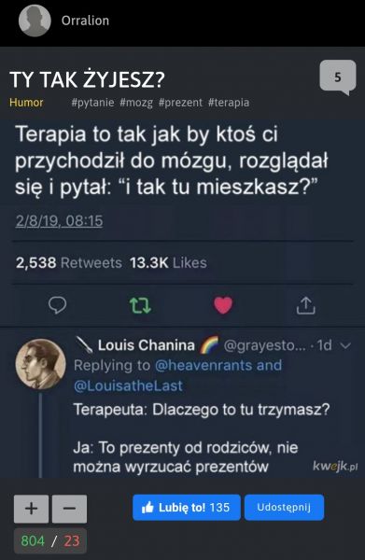This screenshot has height=560, width=365.
Task: Toggle the red heart like icon
Action: 223,305
